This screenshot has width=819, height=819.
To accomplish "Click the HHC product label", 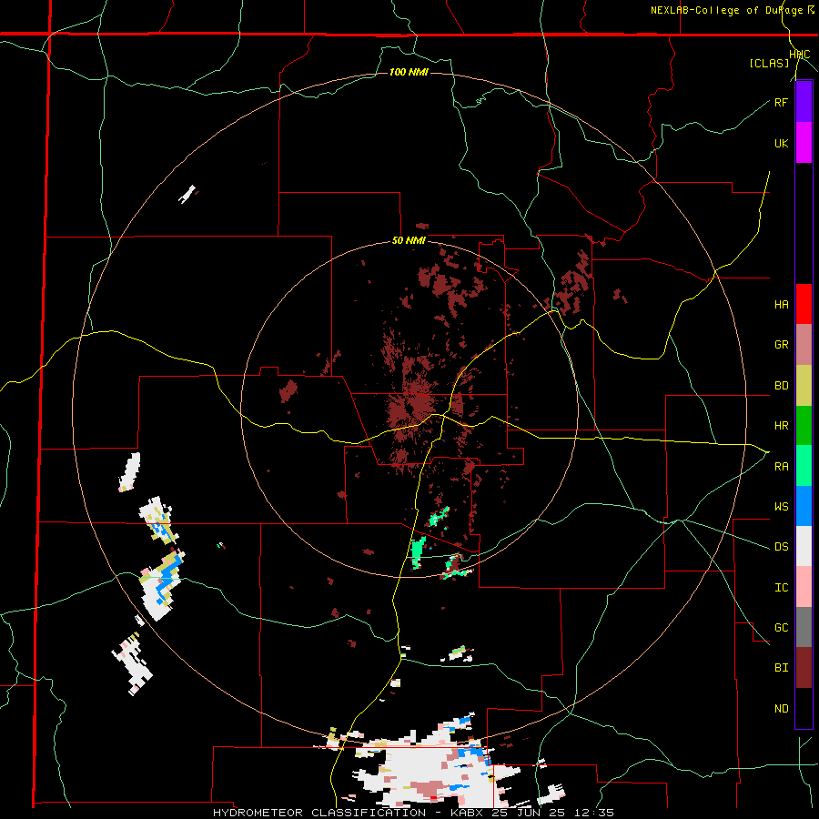I will click(799, 55).
